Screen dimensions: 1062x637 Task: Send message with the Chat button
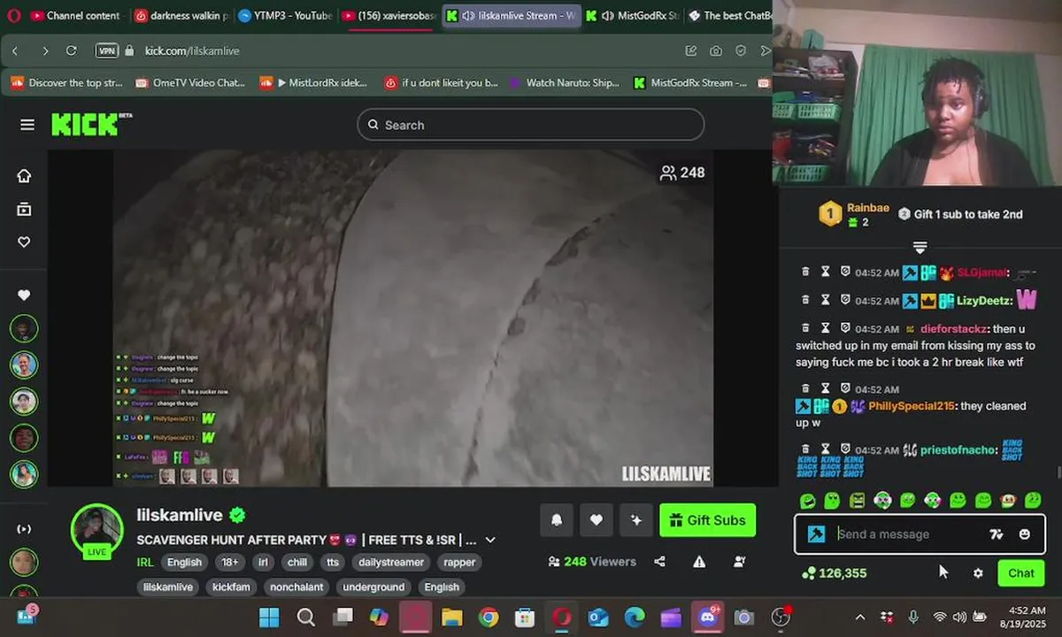coord(1020,573)
